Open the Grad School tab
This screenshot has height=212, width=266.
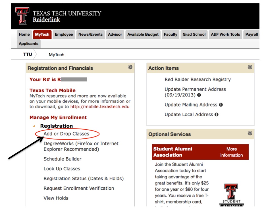(x=194, y=35)
